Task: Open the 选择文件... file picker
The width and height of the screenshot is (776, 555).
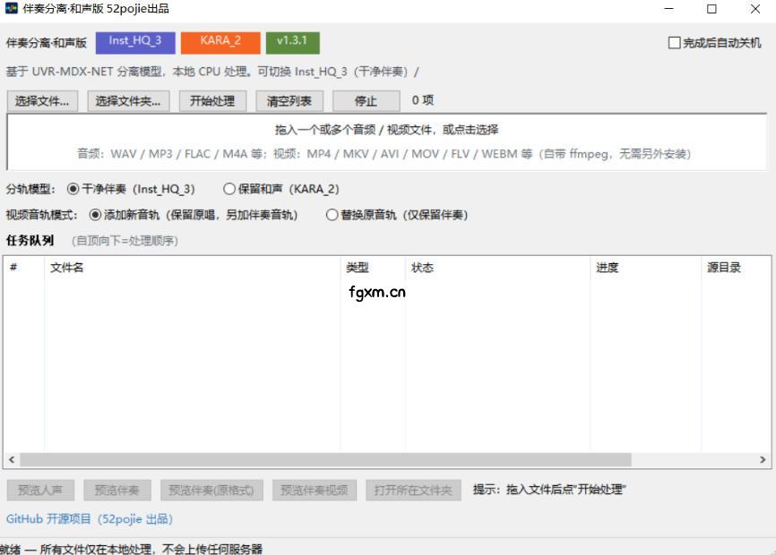Action: pyautogui.click(x=42, y=101)
